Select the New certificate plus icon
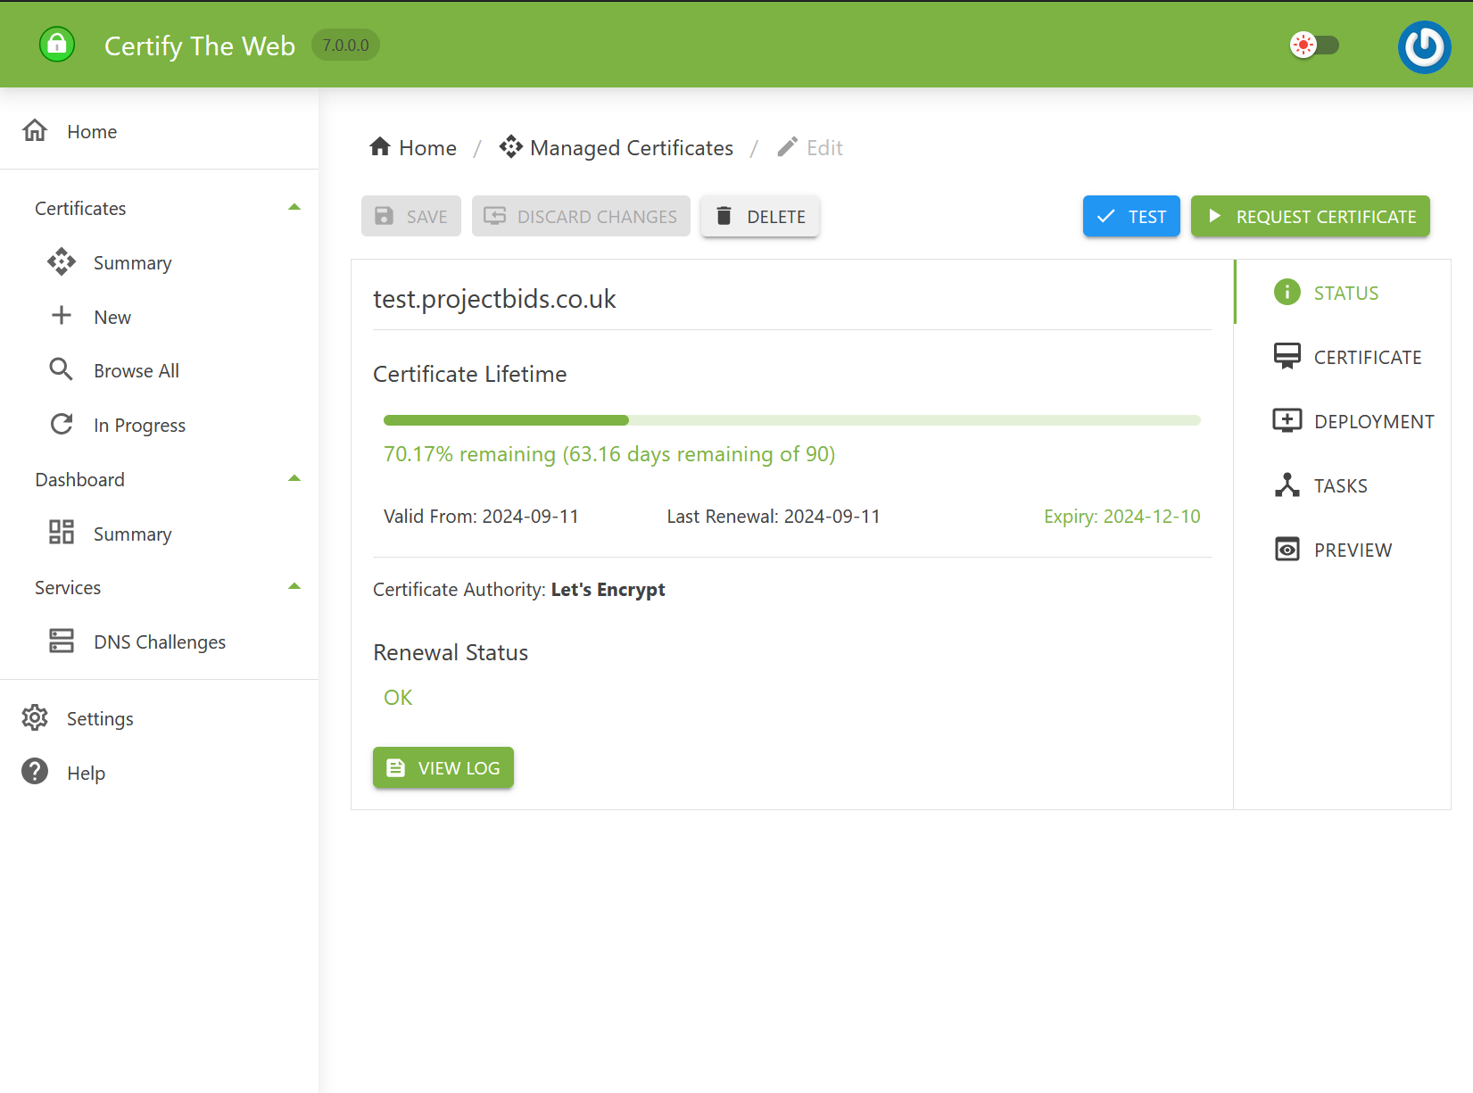1473x1093 pixels. pos(61,316)
